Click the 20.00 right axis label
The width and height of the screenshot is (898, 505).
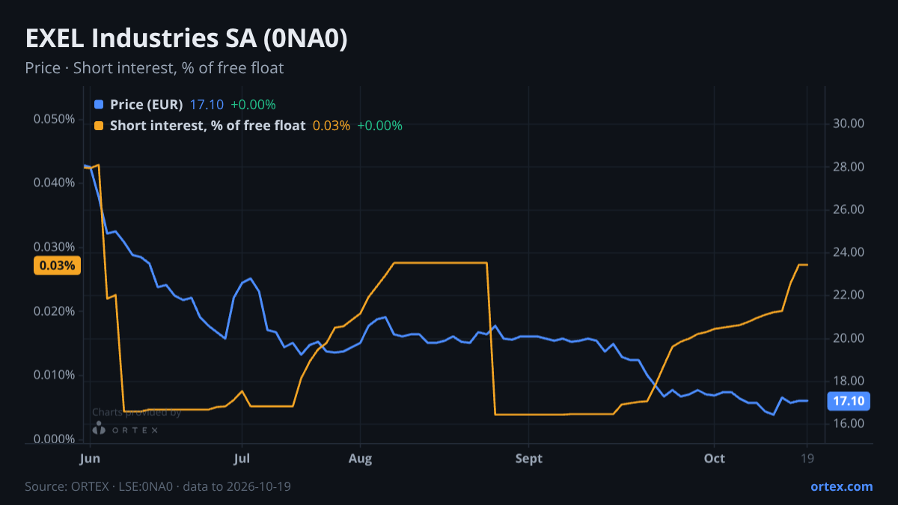pyautogui.click(x=849, y=338)
